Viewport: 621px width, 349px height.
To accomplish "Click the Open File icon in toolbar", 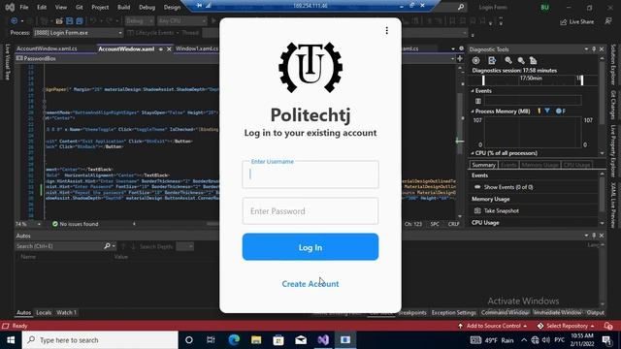I will click(59, 20).
